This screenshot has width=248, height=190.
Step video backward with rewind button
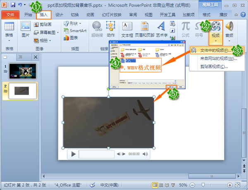(119, 154)
